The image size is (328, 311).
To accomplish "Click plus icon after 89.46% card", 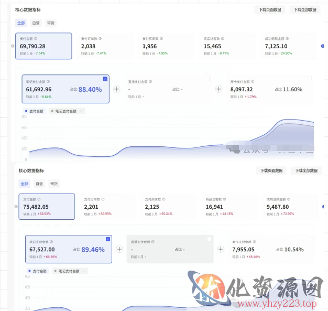I will 119,249.
